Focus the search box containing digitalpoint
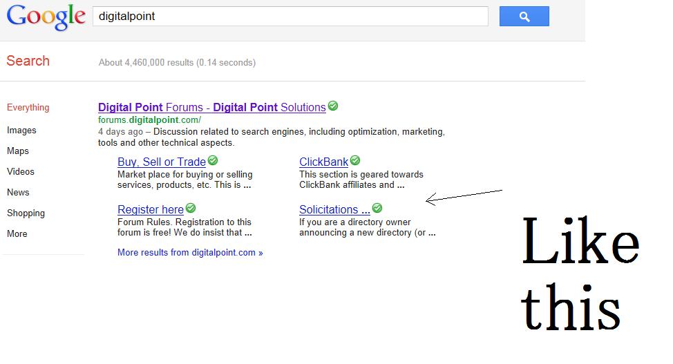The width and height of the screenshot is (673, 364). pyautogui.click(x=290, y=17)
